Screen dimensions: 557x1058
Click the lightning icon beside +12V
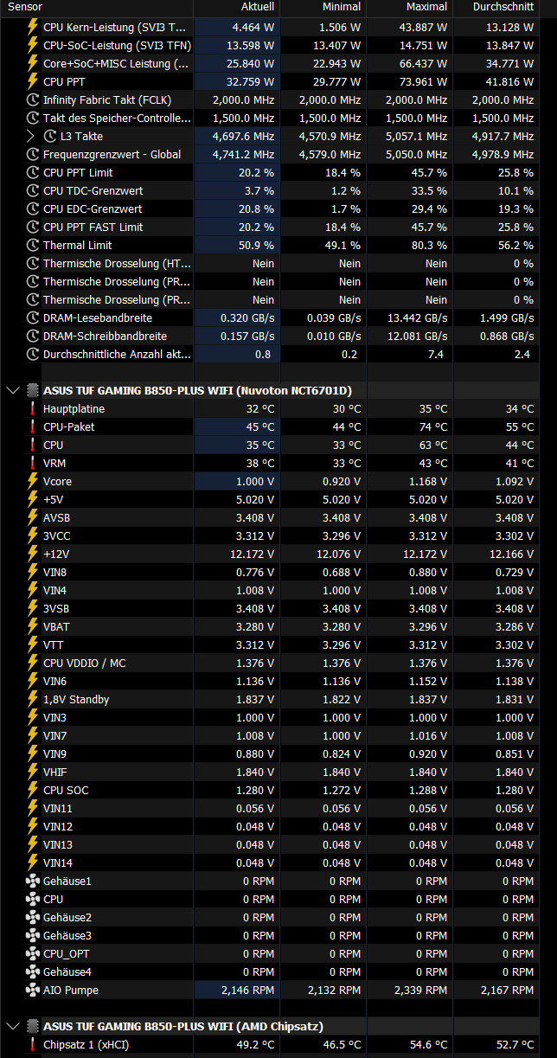click(33, 554)
